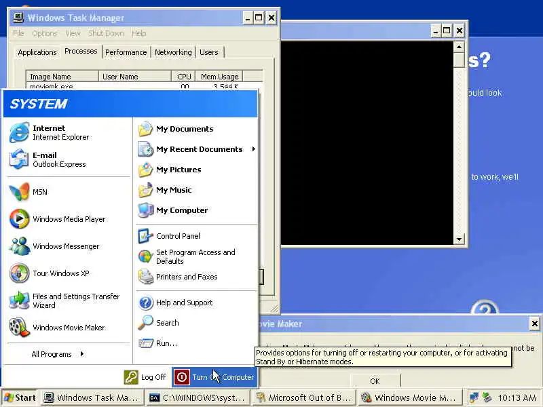This screenshot has width=543, height=407.
Task: Open Help and Support
Action: (x=176, y=303)
